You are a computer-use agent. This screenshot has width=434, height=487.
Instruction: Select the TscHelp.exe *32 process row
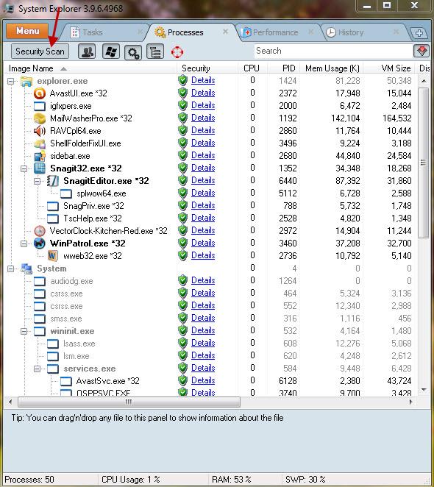click(211, 218)
